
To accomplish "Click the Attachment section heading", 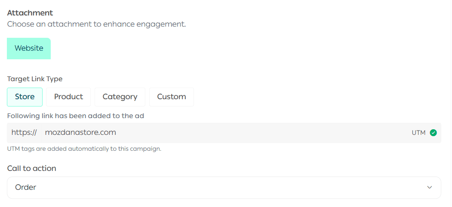I will point(30,13).
